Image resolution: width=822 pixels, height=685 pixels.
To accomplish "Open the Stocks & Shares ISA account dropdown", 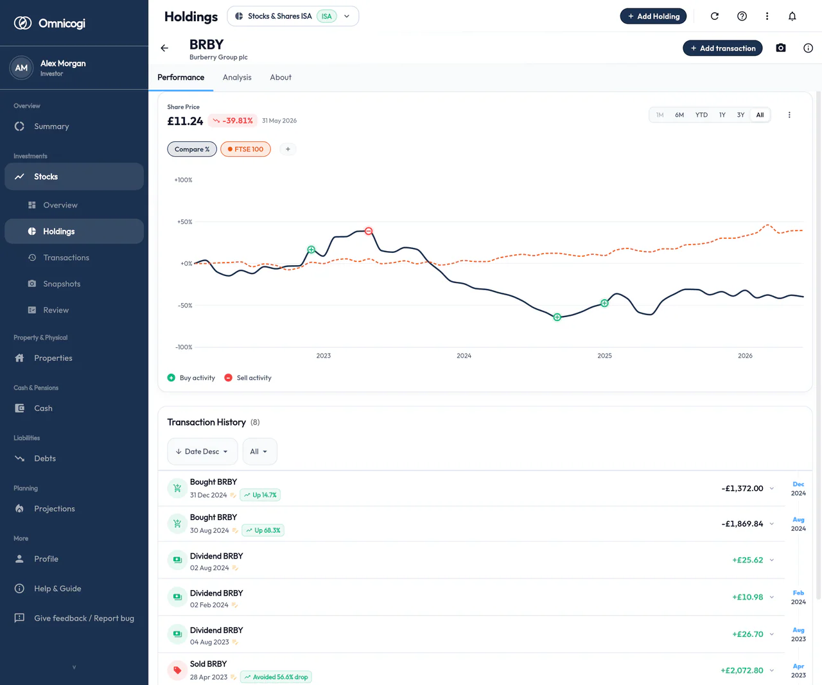I will [293, 16].
